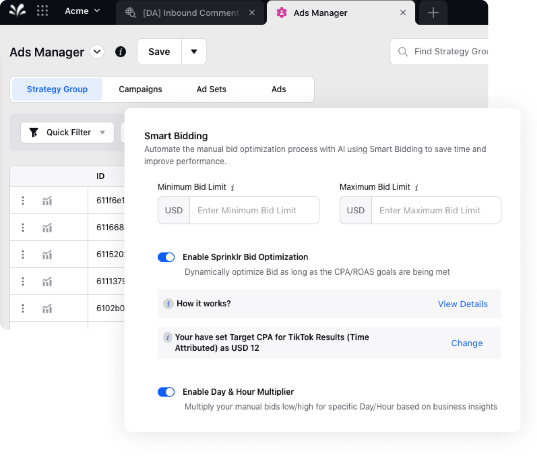Image resolution: width=537 pixels, height=458 pixels.
Task: Open row menu for ID 611f6e1
Action: pos(23,200)
